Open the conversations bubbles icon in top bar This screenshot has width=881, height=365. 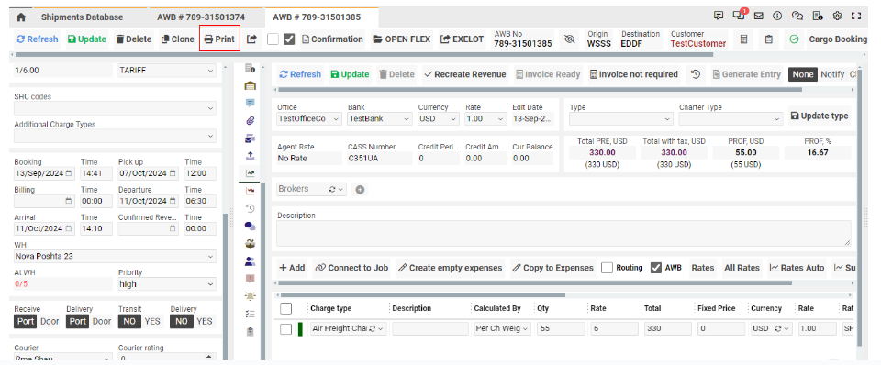click(797, 17)
